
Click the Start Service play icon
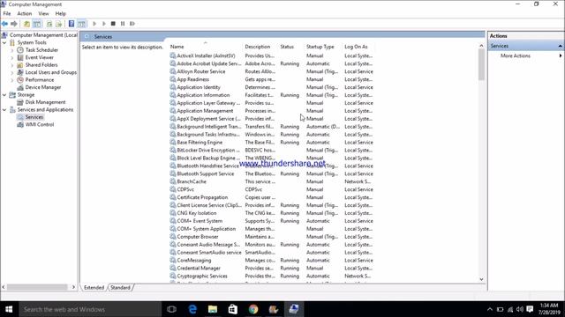coord(94,24)
